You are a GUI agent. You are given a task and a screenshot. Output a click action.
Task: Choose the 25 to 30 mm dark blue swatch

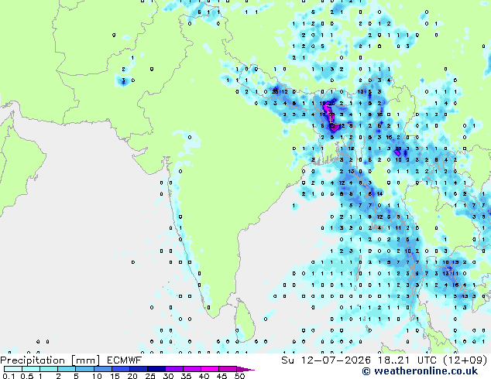coord(156,369)
